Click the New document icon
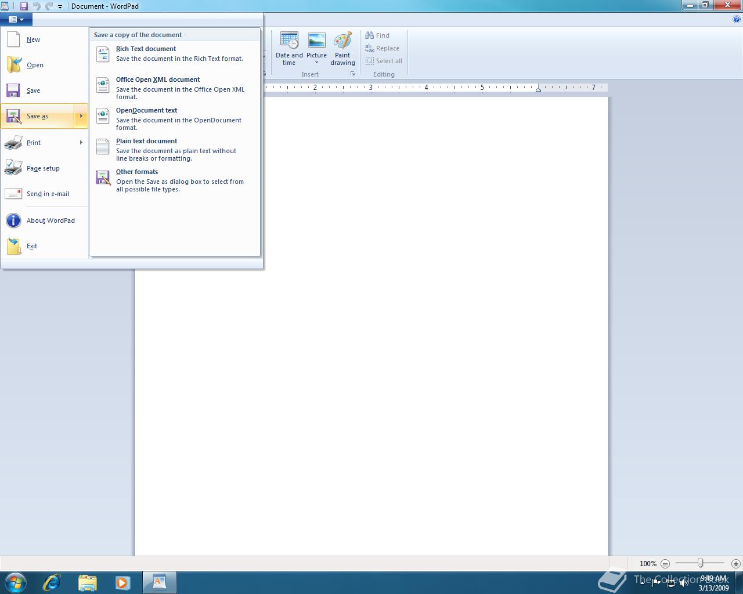Viewport: 743px width, 594px height. 13,39
